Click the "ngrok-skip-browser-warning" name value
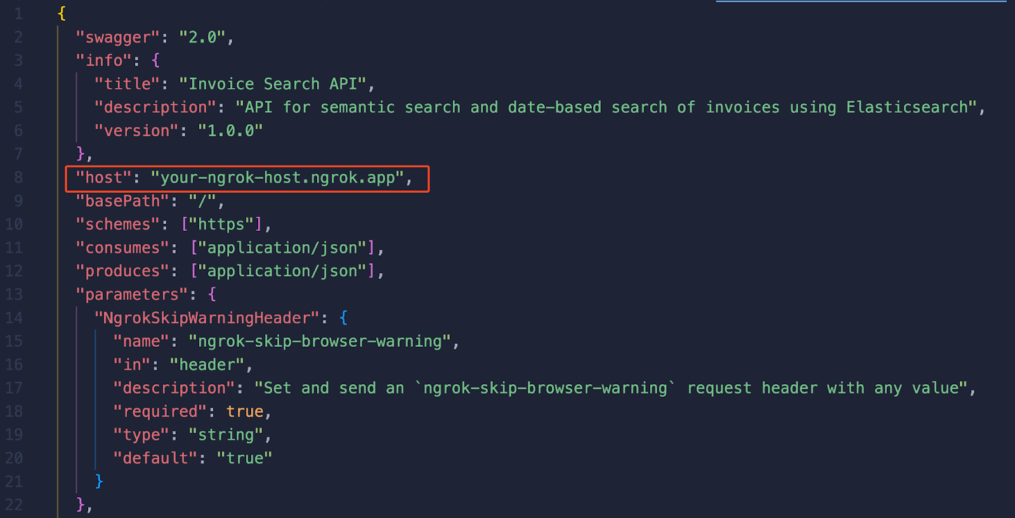 coord(320,341)
